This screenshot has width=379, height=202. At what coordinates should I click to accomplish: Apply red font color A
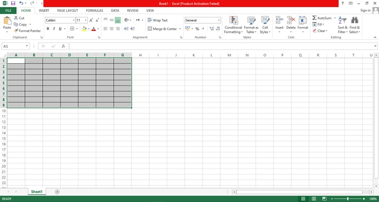click(x=94, y=29)
